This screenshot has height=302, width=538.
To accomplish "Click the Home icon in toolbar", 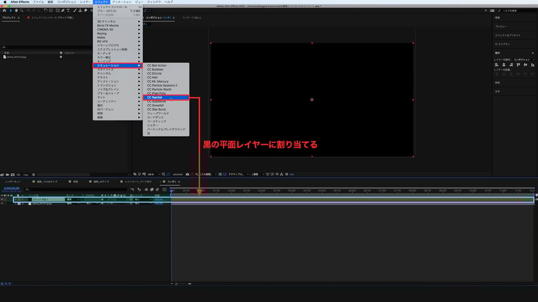I will (4, 10).
